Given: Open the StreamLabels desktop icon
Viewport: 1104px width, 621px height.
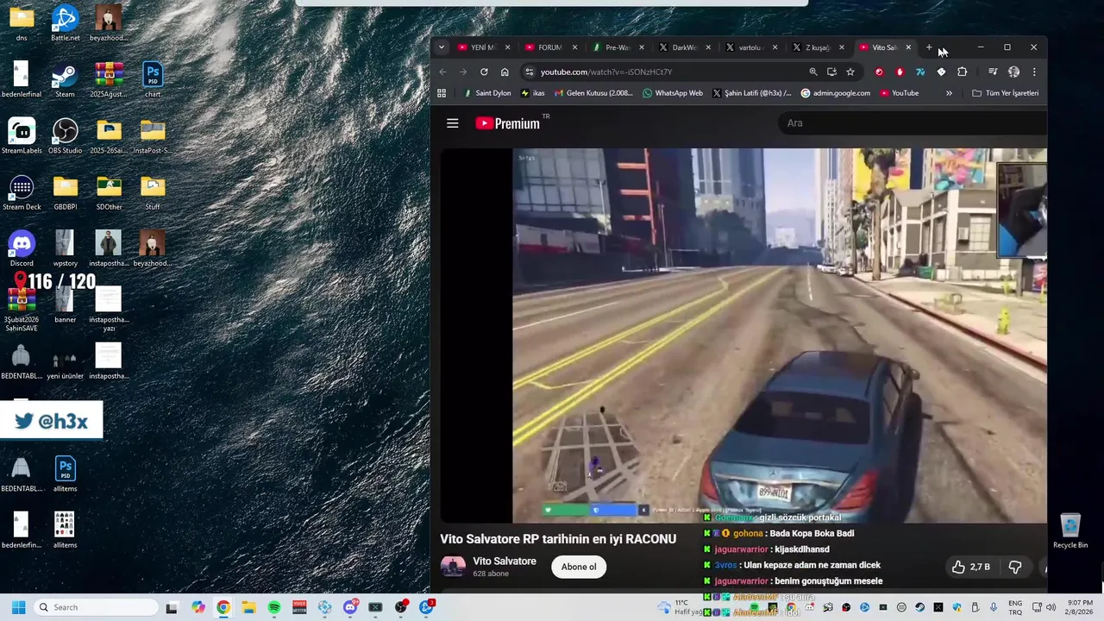Looking at the screenshot, I should [x=22, y=136].
